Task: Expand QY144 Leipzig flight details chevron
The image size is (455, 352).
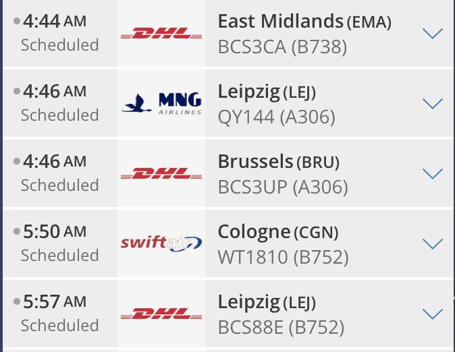Action: (x=433, y=104)
